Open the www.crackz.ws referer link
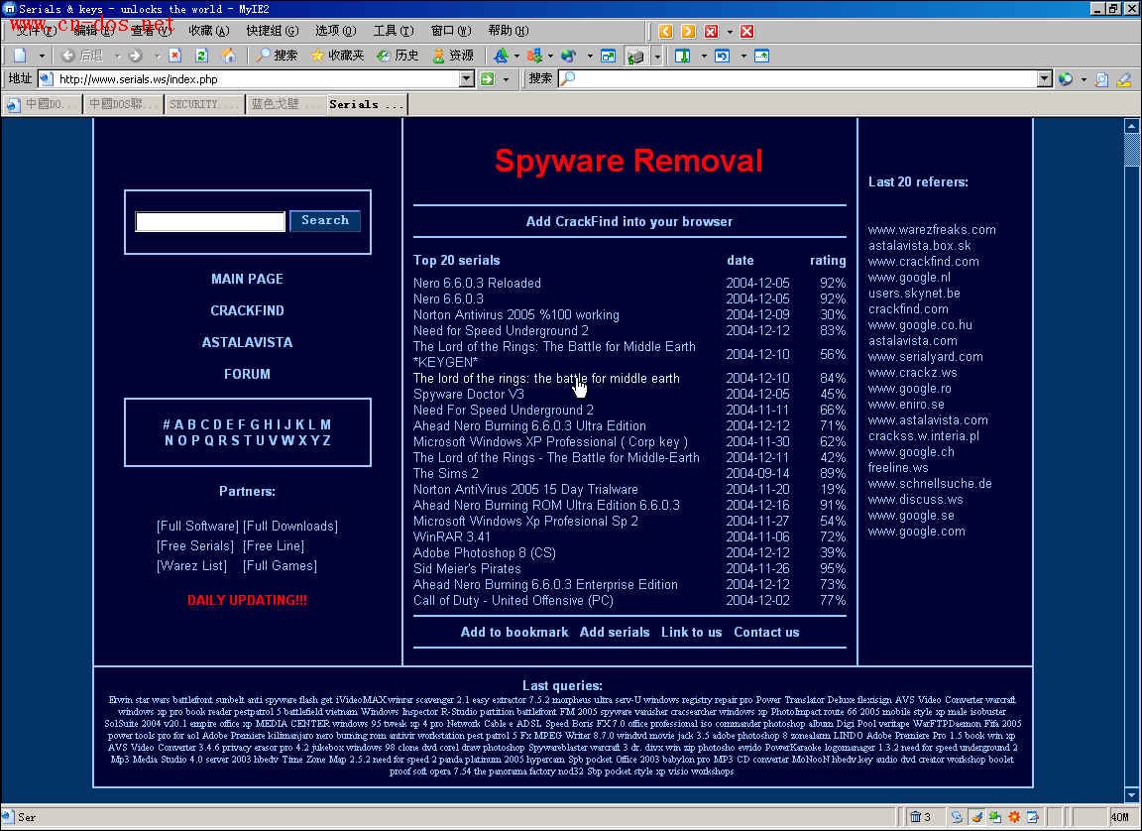This screenshot has height=831, width=1142. [913, 373]
